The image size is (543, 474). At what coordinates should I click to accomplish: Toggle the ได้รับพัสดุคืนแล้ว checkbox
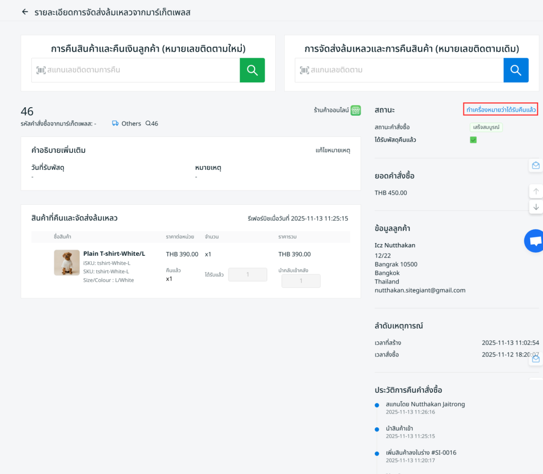point(473,140)
